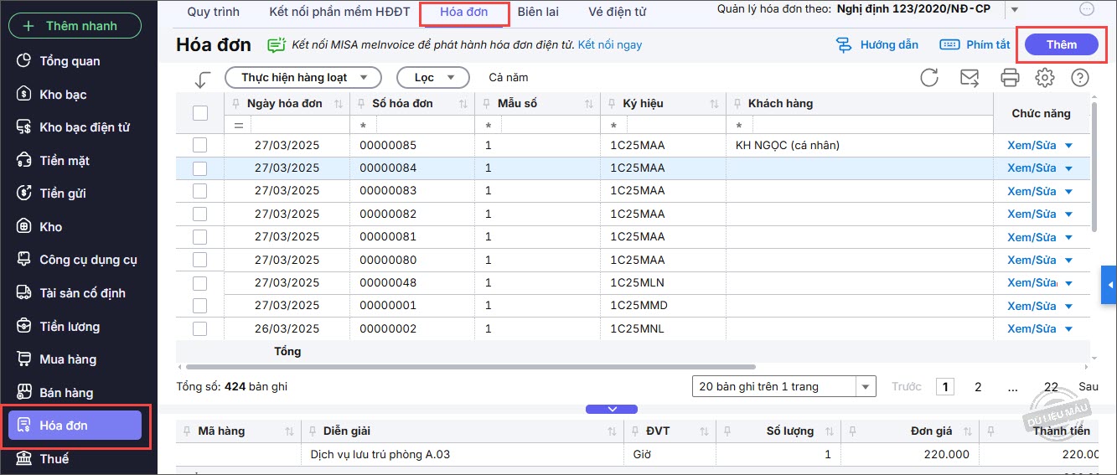
Task: Click the Phím tắt keyboard shortcut button
Action: [975, 44]
